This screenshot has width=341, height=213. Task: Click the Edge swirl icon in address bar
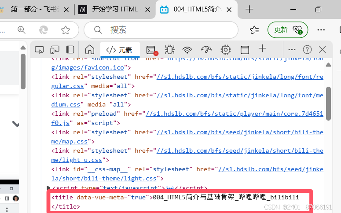pyautogui.click(x=44, y=30)
